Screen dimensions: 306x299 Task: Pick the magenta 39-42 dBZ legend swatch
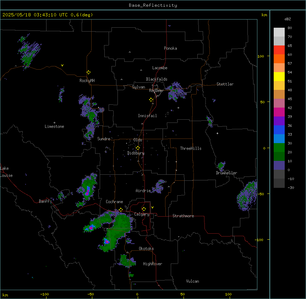(x=279, y=112)
